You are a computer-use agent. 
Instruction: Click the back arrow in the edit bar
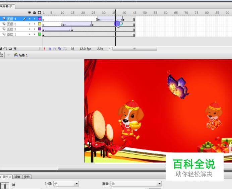pyautogui.click(x=9, y=55)
